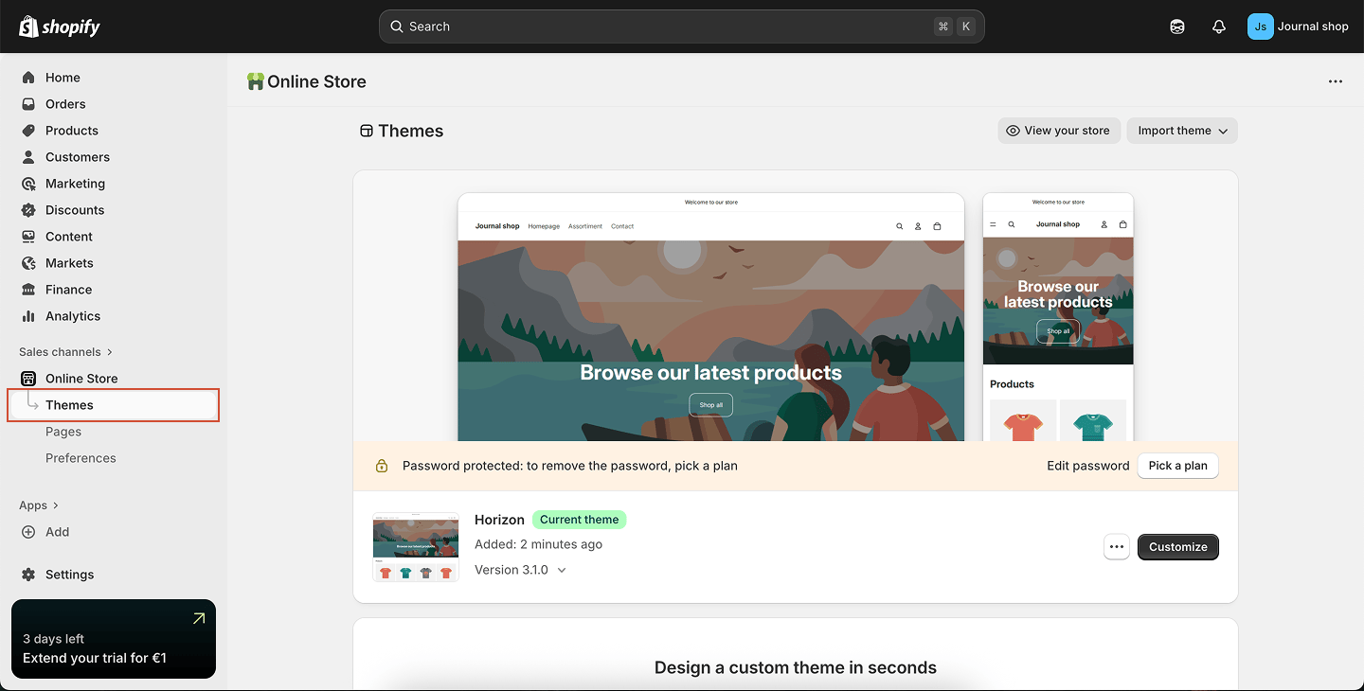Click the padlock icon in password banner
The image size is (1364, 691).
click(382, 466)
